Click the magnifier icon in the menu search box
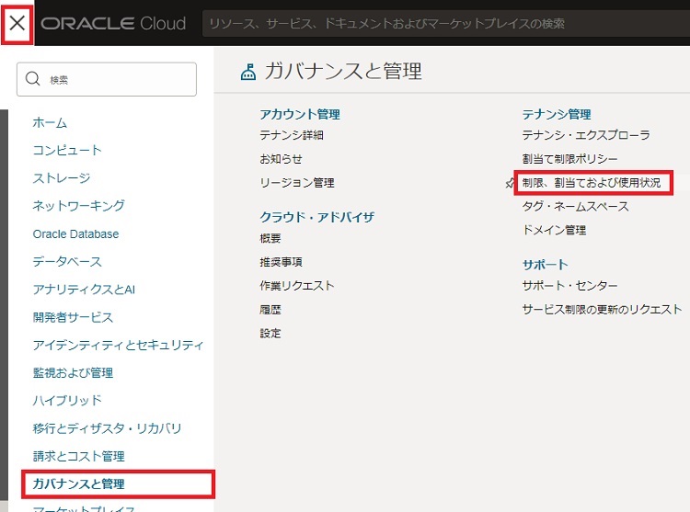Viewport: 690px width, 512px height. point(32,79)
